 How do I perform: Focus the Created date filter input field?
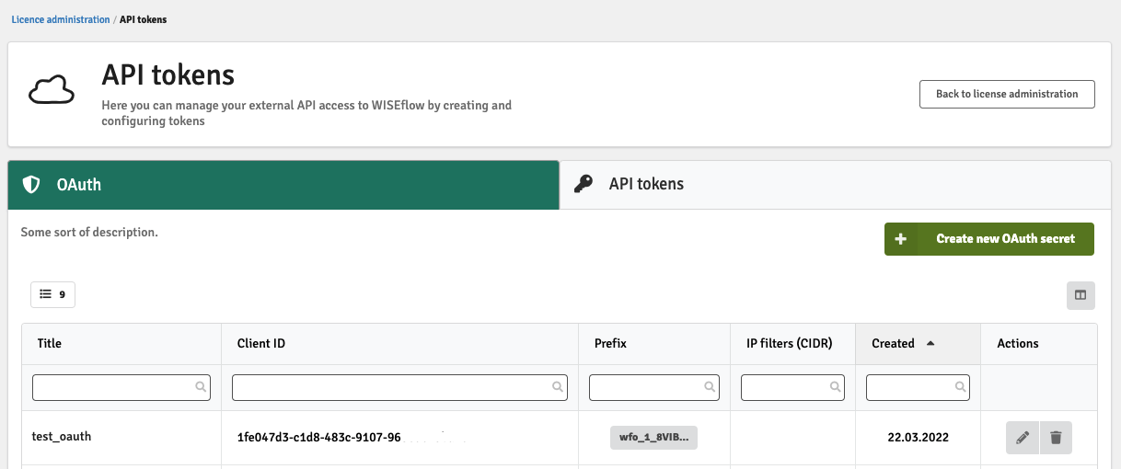918,387
